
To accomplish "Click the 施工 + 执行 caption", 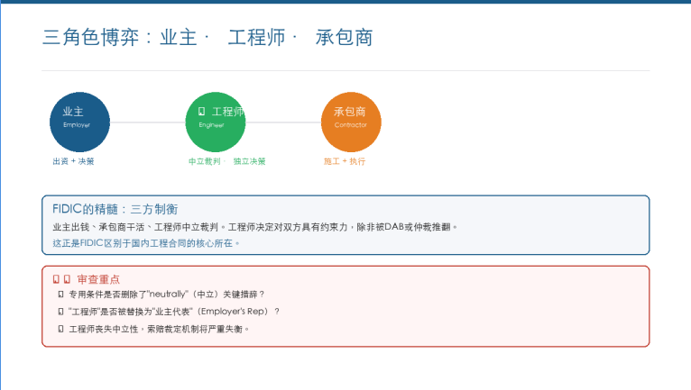I will 345,161.
